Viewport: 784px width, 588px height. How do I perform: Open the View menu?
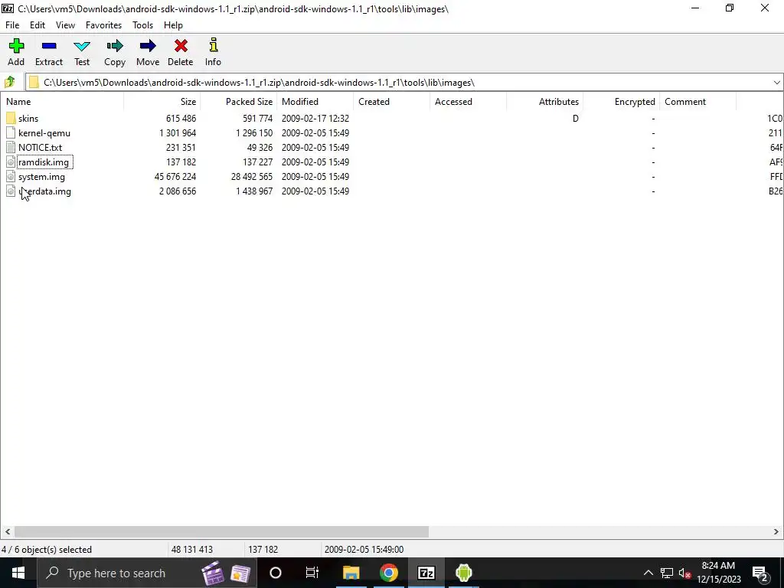[x=66, y=25]
